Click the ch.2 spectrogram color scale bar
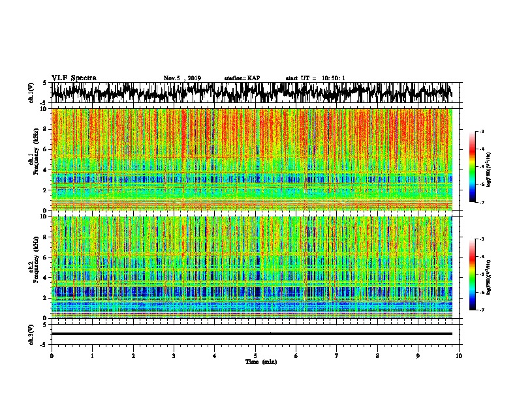517x399 pixels. tap(472, 274)
